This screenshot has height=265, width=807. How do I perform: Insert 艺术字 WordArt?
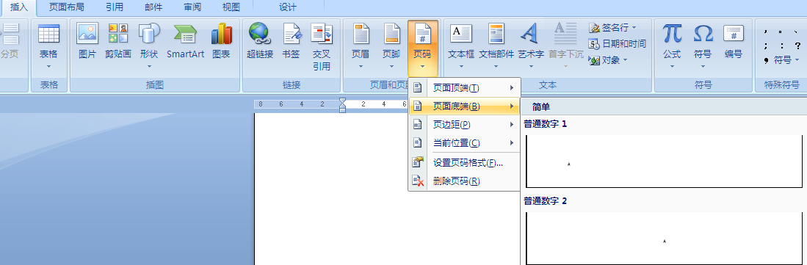(531, 46)
